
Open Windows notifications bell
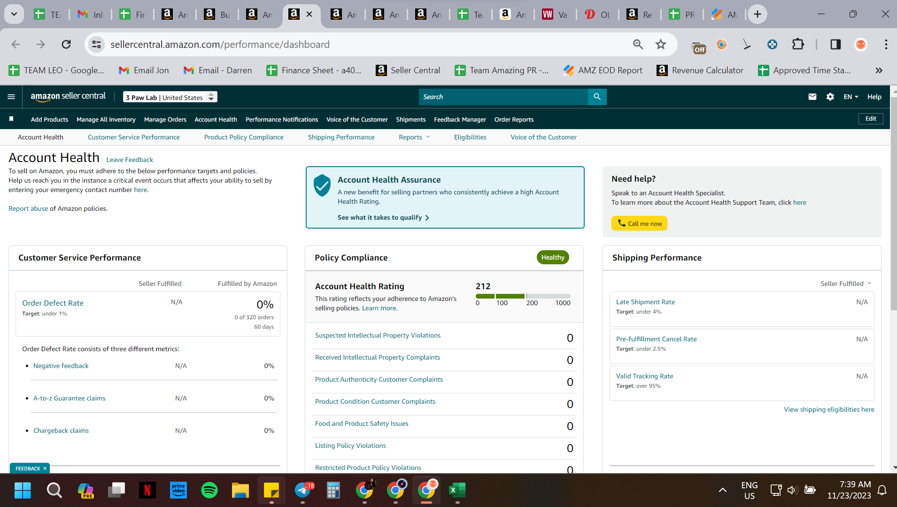pyautogui.click(x=882, y=491)
